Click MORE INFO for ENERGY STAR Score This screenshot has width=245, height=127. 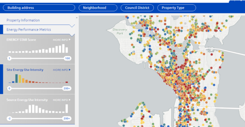[x=62, y=40]
